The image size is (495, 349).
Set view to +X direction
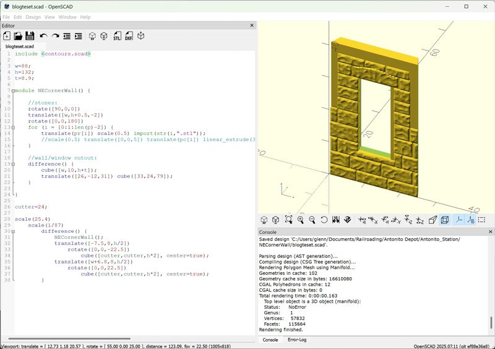click(362, 220)
